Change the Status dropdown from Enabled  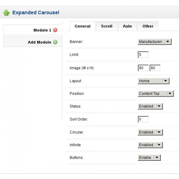tap(150, 106)
